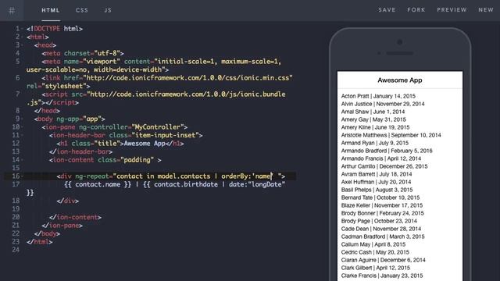
Task: Collapse the ion-content fold at line 14
Action: 22,159
